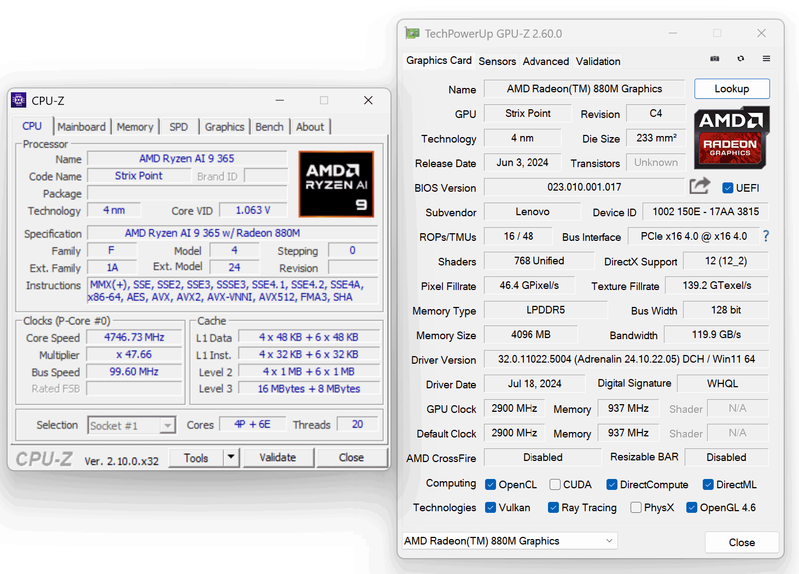Toggle the UEFI checkbox
Image resolution: width=799 pixels, height=574 pixels.
(727, 188)
